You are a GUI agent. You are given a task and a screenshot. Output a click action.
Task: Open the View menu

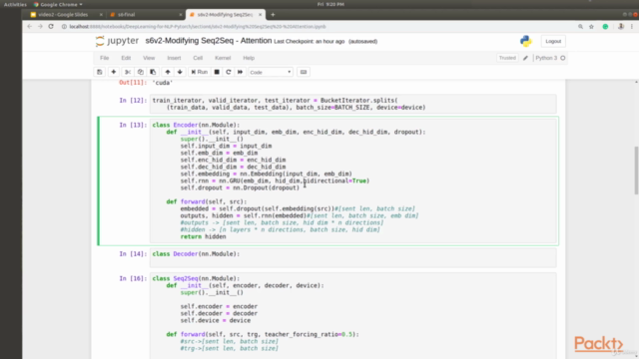[x=149, y=58]
